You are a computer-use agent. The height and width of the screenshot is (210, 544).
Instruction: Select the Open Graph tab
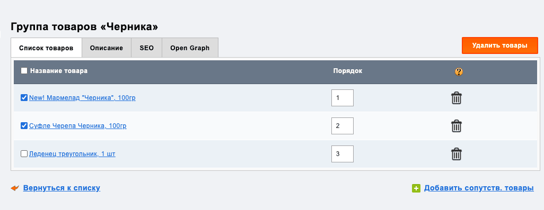190,48
